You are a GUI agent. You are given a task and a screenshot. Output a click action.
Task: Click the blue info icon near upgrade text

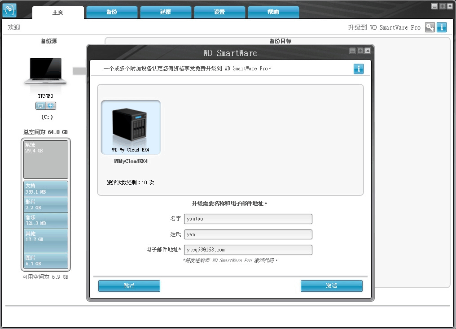coord(442,27)
